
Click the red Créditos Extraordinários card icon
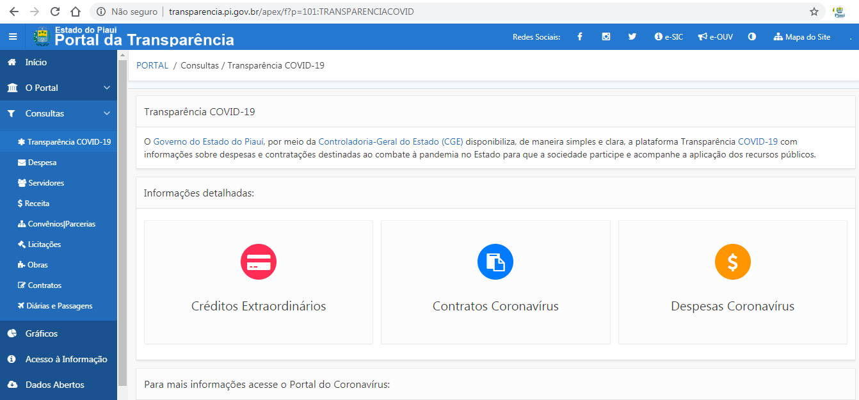(x=259, y=262)
